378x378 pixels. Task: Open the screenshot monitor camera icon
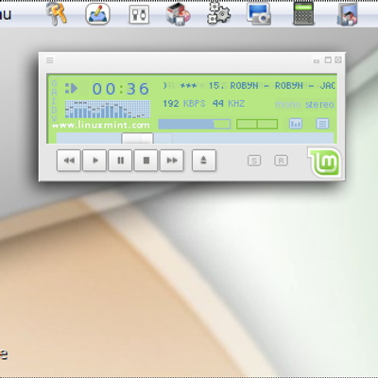pyautogui.click(x=259, y=13)
